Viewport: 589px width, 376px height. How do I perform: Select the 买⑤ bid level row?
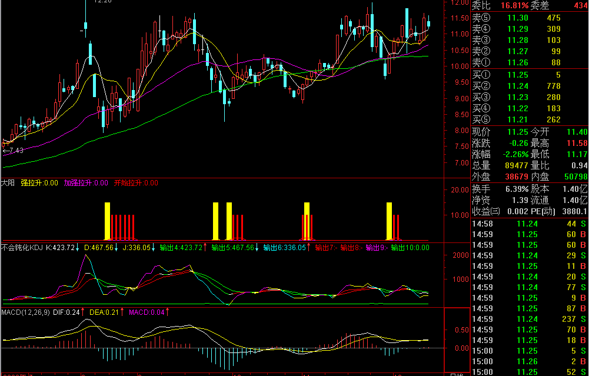530,119
